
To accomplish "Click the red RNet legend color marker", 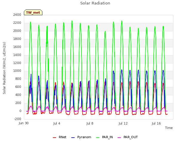I will pos(54,138).
